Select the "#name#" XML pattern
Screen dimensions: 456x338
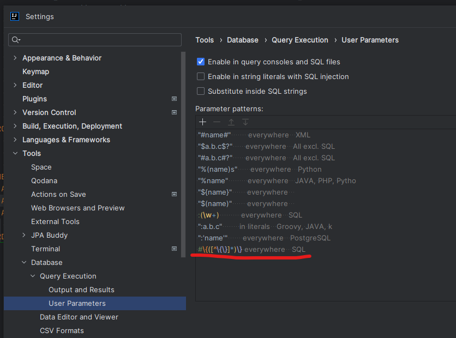[x=326, y=135]
